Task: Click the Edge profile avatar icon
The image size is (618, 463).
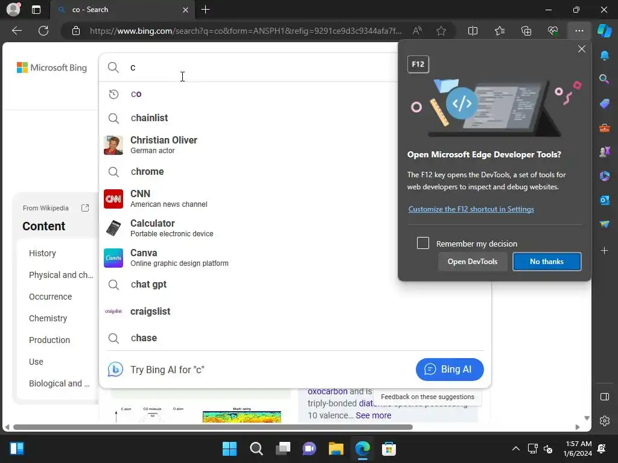Action: pyautogui.click(x=13, y=10)
